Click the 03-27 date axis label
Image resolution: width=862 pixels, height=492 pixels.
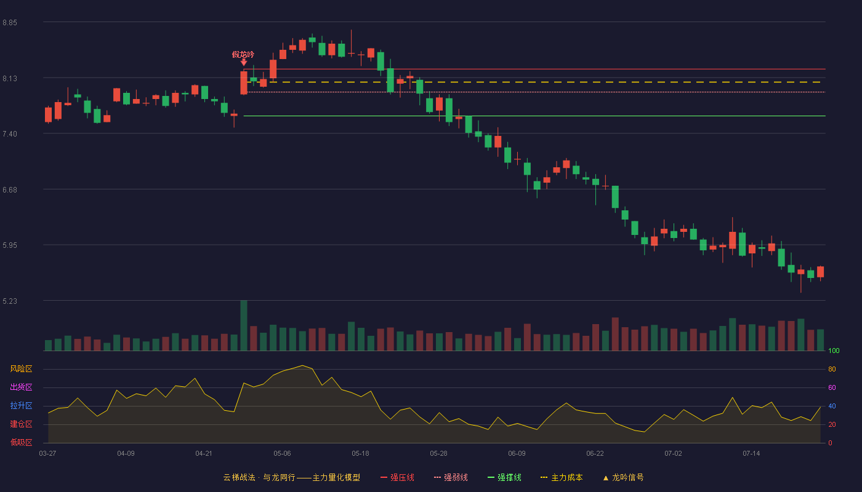[x=47, y=453]
